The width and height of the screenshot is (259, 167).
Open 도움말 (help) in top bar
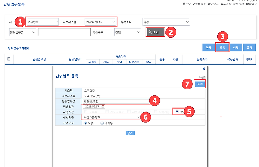226,4
